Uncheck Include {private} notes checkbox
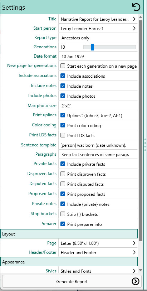The image size is (147, 291). tap(63, 204)
